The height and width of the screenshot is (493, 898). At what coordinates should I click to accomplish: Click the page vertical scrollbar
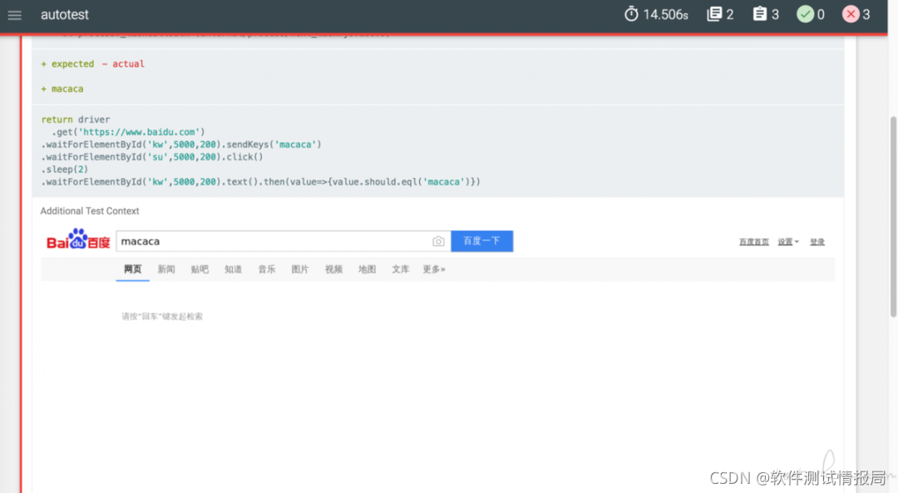click(893, 216)
